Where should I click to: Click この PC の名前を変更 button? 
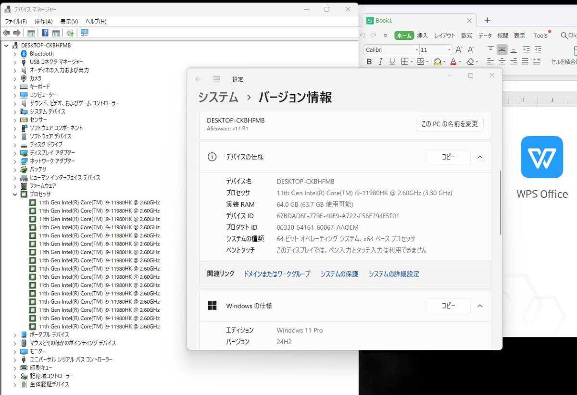450,124
